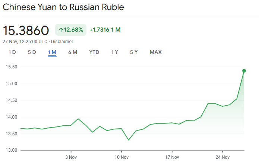Switch to the 1 Y chart view
259x164 pixels.
[x=114, y=52]
